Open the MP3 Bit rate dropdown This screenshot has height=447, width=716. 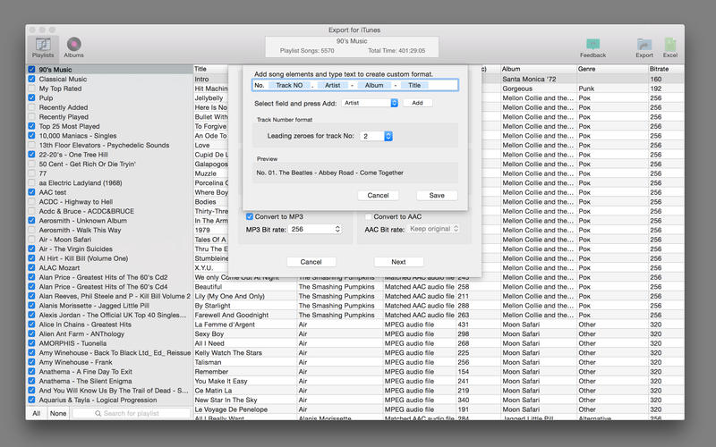coord(316,229)
